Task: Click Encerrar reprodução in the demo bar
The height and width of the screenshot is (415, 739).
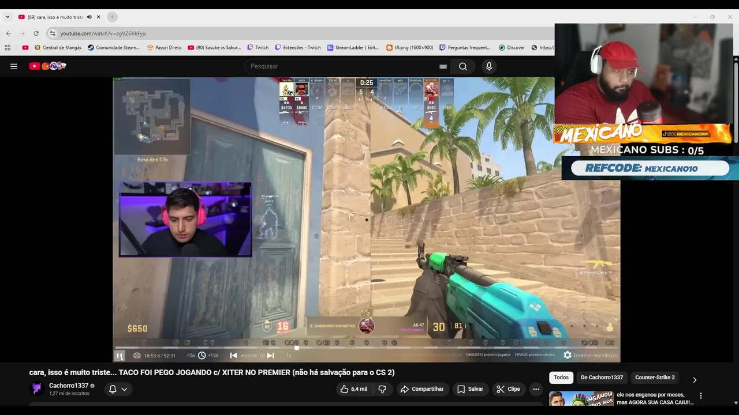Action: click(595, 356)
